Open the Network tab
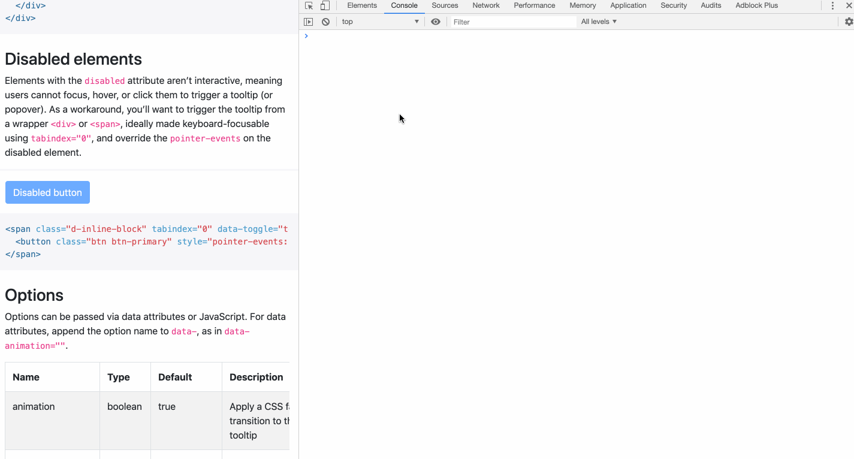854x459 pixels. pyautogui.click(x=486, y=5)
